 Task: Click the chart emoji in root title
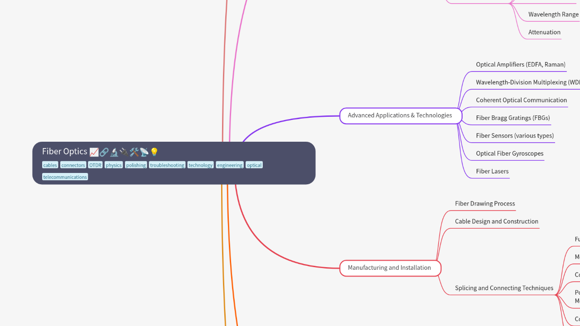(x=94, y=152)
